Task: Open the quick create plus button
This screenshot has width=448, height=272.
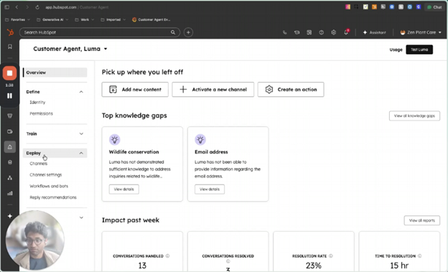Action: (188, 32)
